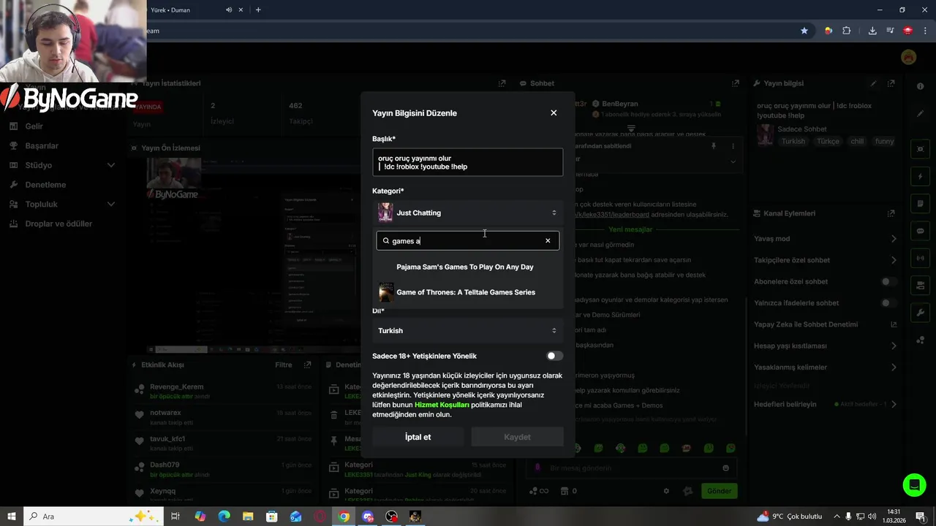Screen dimensions: 936x526
Task: Click the wrench icon in right rail
Action: [x=920, y=313]
